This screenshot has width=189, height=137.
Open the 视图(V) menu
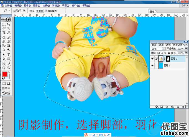click(66, 6)
